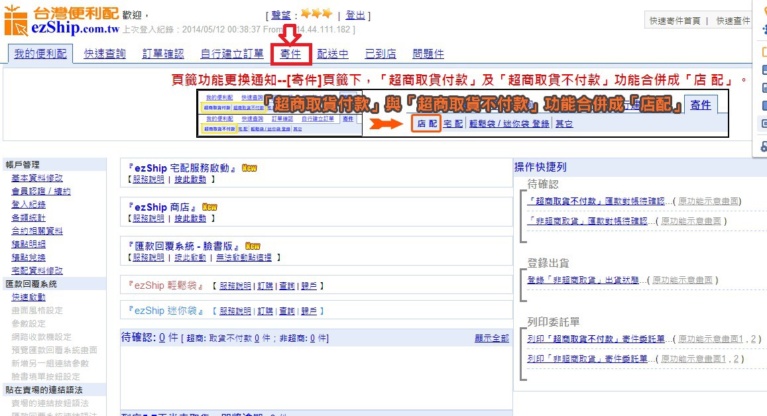This screenshot has width=767, height=416.
Task: Click the greyed 臉書填單按鈕設定 item
Action: [46, 376]
